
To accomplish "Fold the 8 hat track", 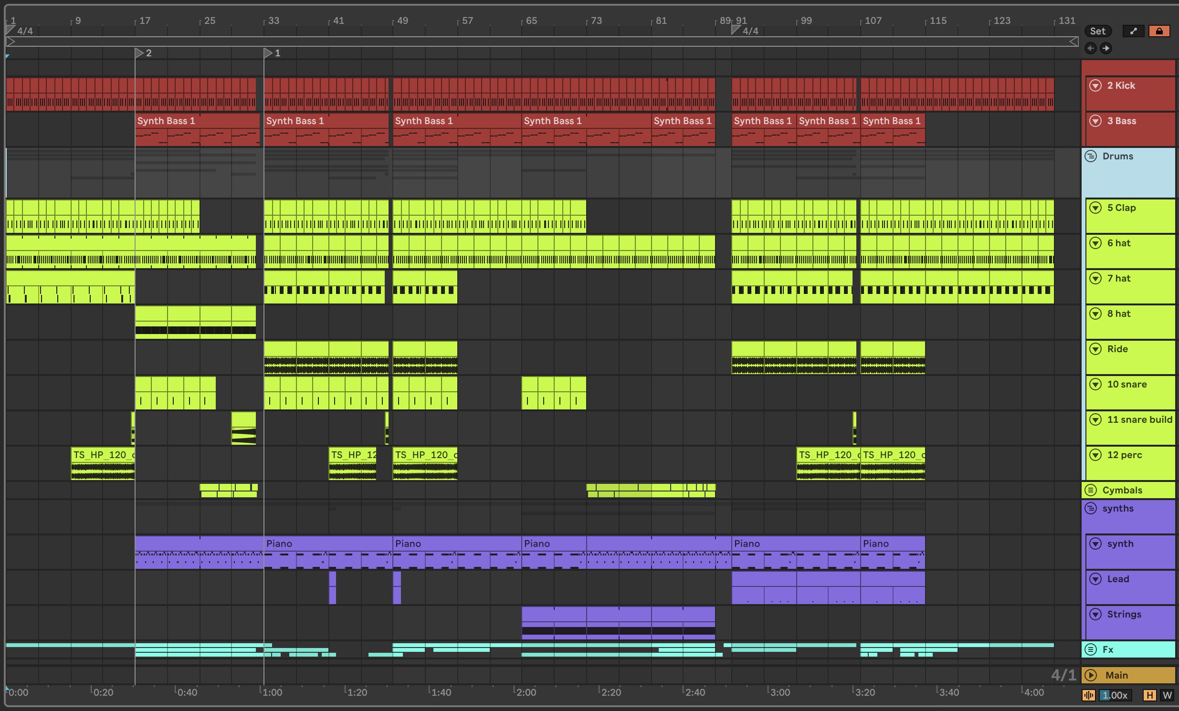I will 1095,314.
